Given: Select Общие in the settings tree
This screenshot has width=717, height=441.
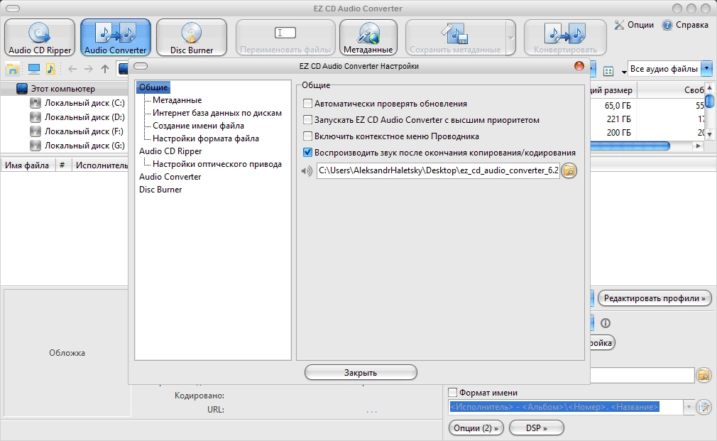Looking at the screenshot, I should (x=153, y=87).
